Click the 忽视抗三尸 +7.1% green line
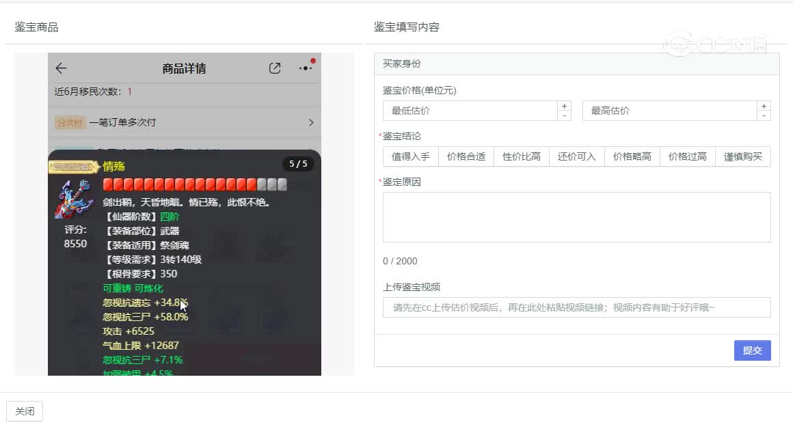Screen dimensions: 793x429 [143, 360]
